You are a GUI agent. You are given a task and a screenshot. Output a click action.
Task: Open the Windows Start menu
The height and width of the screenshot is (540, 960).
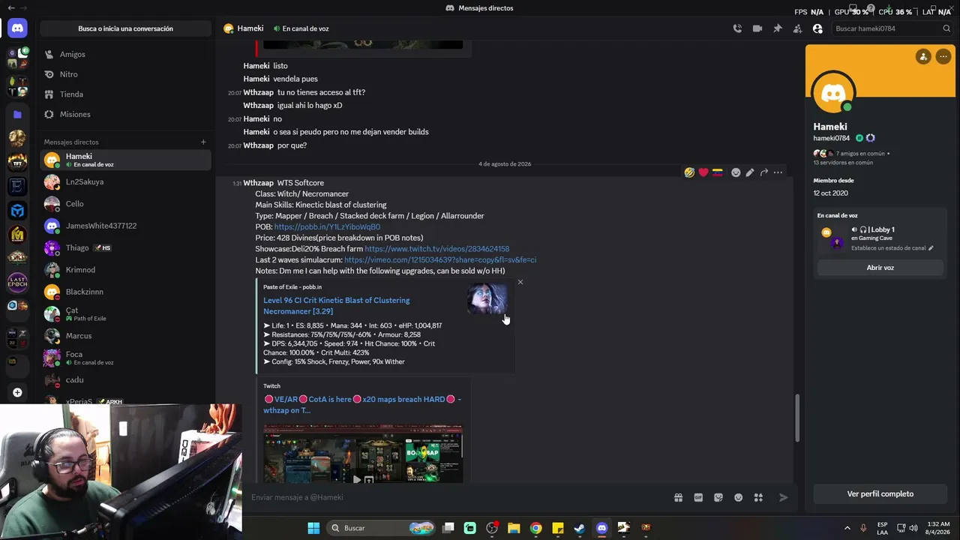pos(313,528)
